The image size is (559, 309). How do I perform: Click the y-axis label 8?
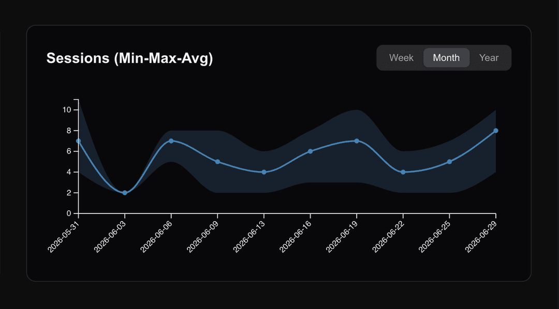coord(69,131)
